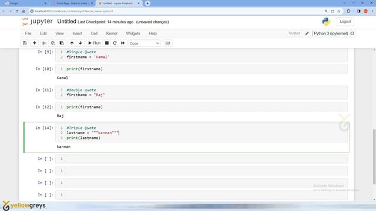Save notebook with the floppy disk icon
This screenshot has width=376, height=211.
click(x=25, y=43)
